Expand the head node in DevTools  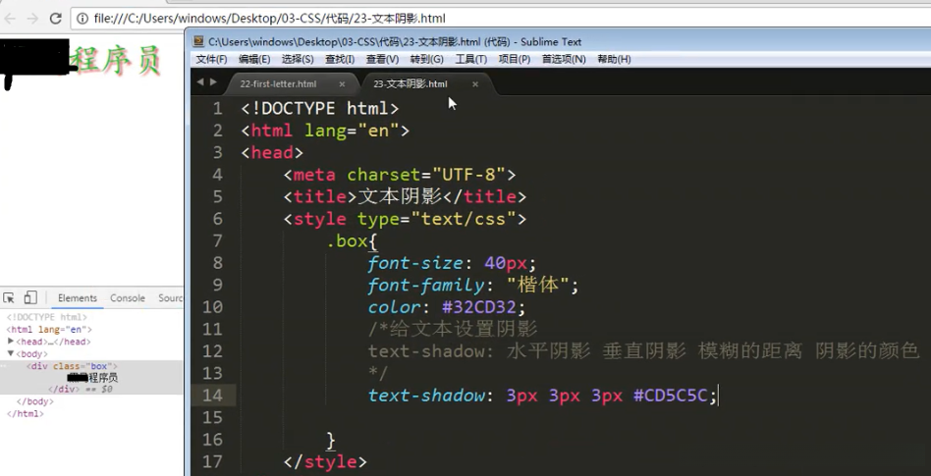(11, 342)
